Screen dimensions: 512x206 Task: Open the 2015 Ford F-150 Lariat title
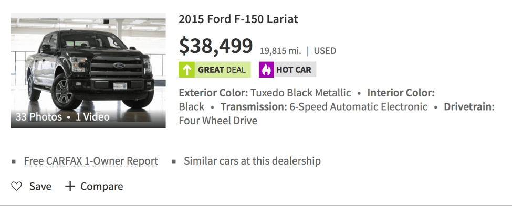coord(238,19)
